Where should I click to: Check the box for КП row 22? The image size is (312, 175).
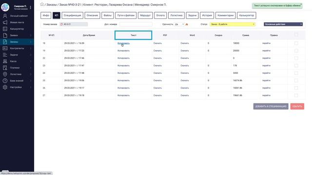296,58
